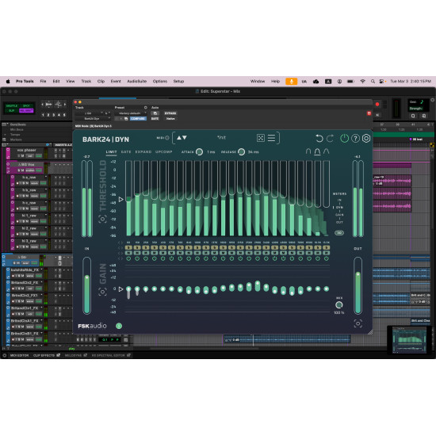The width and height of the screenshot is (436, 436).
Task: Enable SHUFFLE edit mode
Action: (x=12, y=105)
